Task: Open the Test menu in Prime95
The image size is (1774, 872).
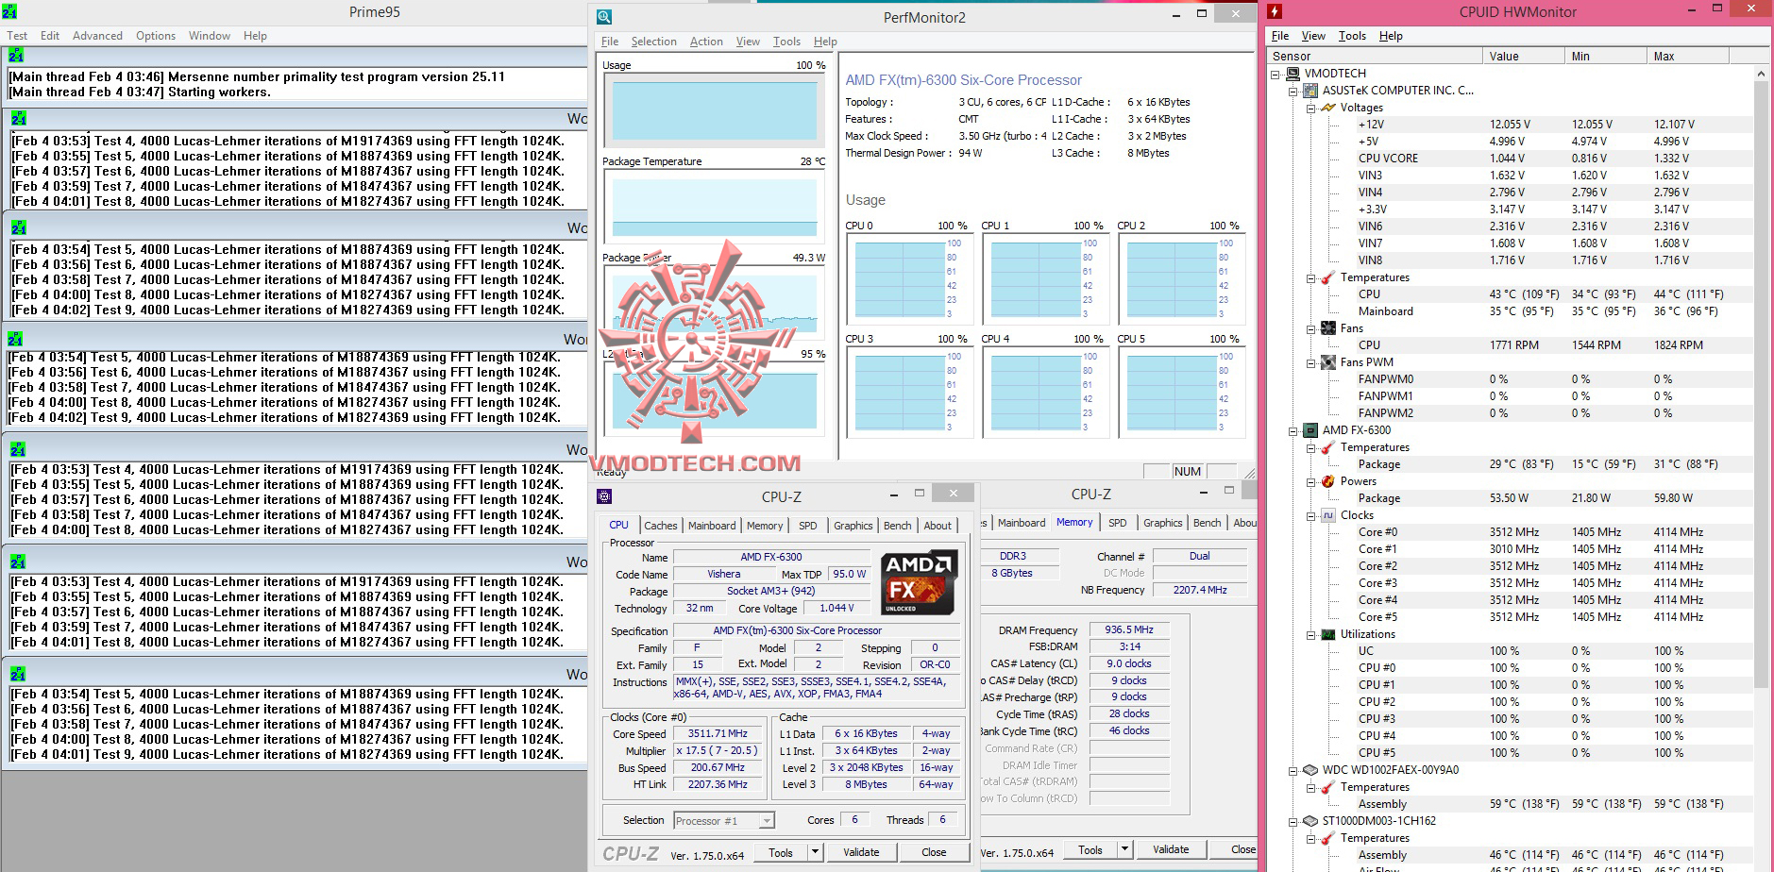Action: (17, 36)
